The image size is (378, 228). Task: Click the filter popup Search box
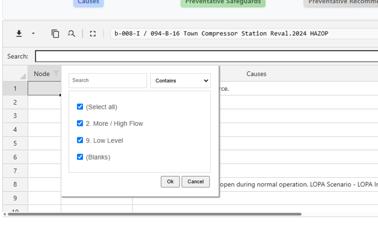pos(108,80)
